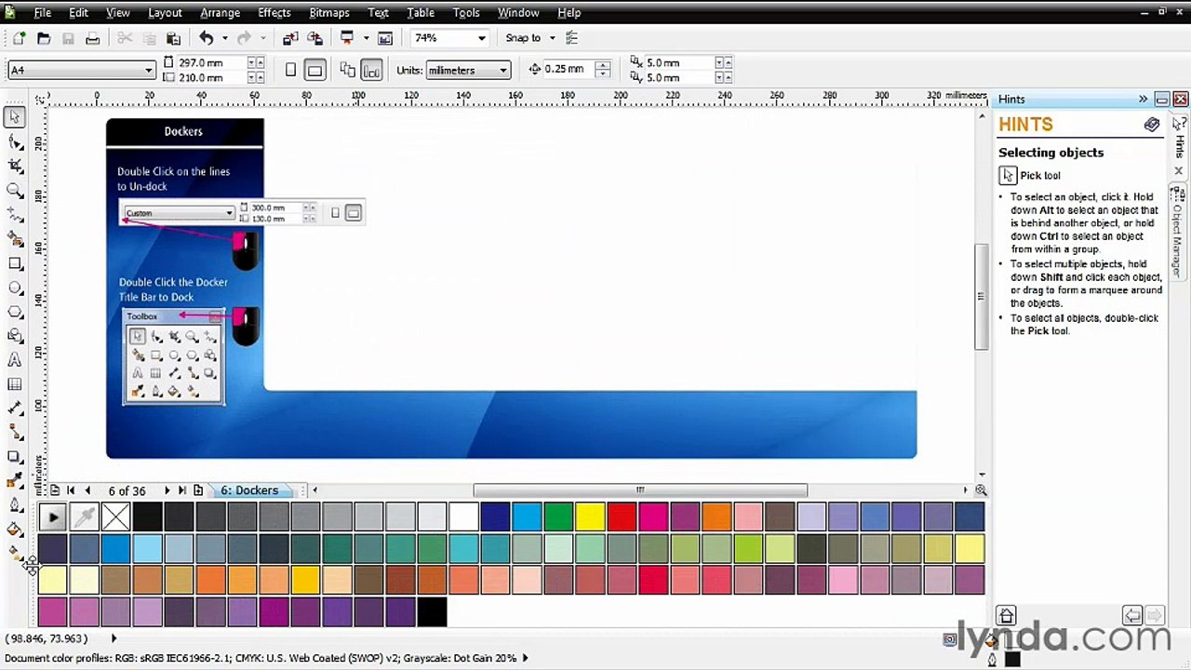Viewport: 1191px width, 670px height.
Task: Select the Table tool in the toolbox
Action: click(15, 384)
